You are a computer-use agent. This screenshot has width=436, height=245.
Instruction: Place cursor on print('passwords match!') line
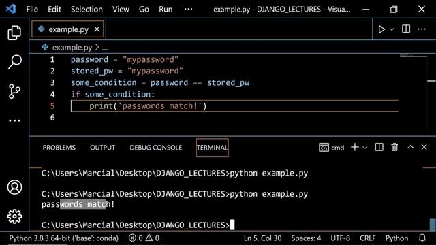point(148,106)
